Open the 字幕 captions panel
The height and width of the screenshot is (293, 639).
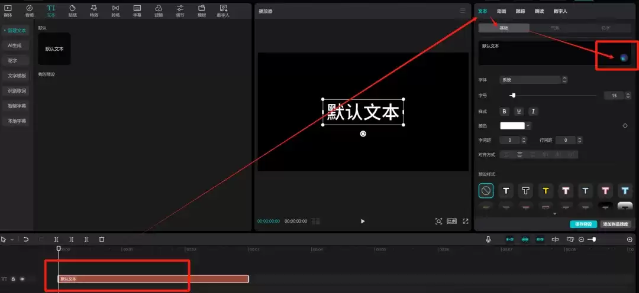tap(137, 11)
